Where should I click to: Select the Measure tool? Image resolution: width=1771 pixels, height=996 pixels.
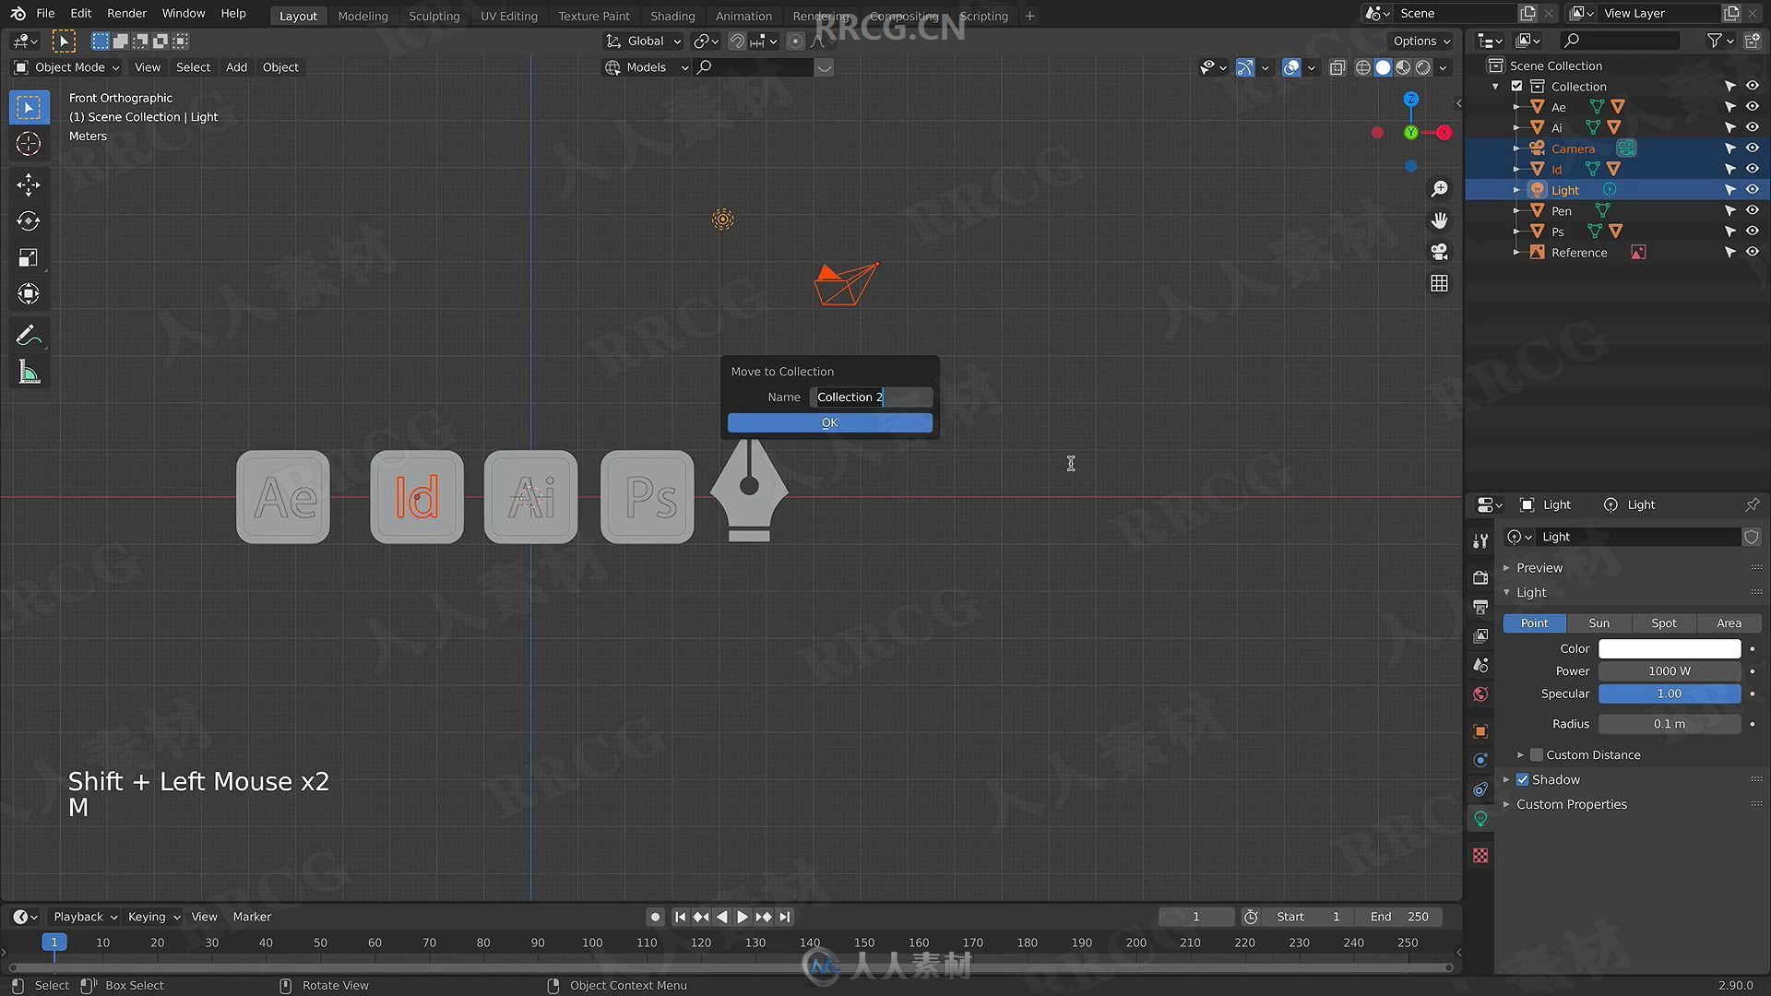pos(29,373)
